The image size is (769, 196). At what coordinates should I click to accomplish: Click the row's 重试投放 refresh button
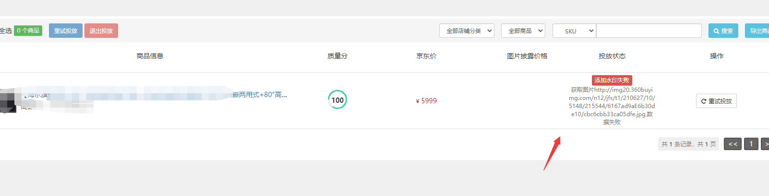tap(716, 101)
